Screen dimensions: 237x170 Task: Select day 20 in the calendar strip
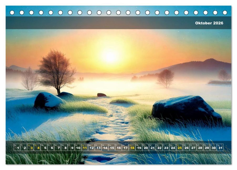(146, 147)
